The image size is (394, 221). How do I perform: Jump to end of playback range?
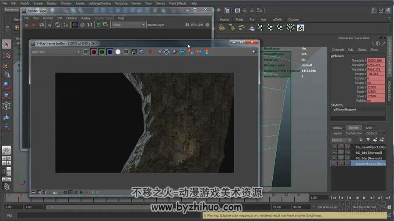point(388,198)
